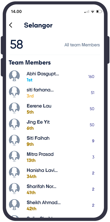
Task: Open All team Members link
Action: [x=82, y=45]
